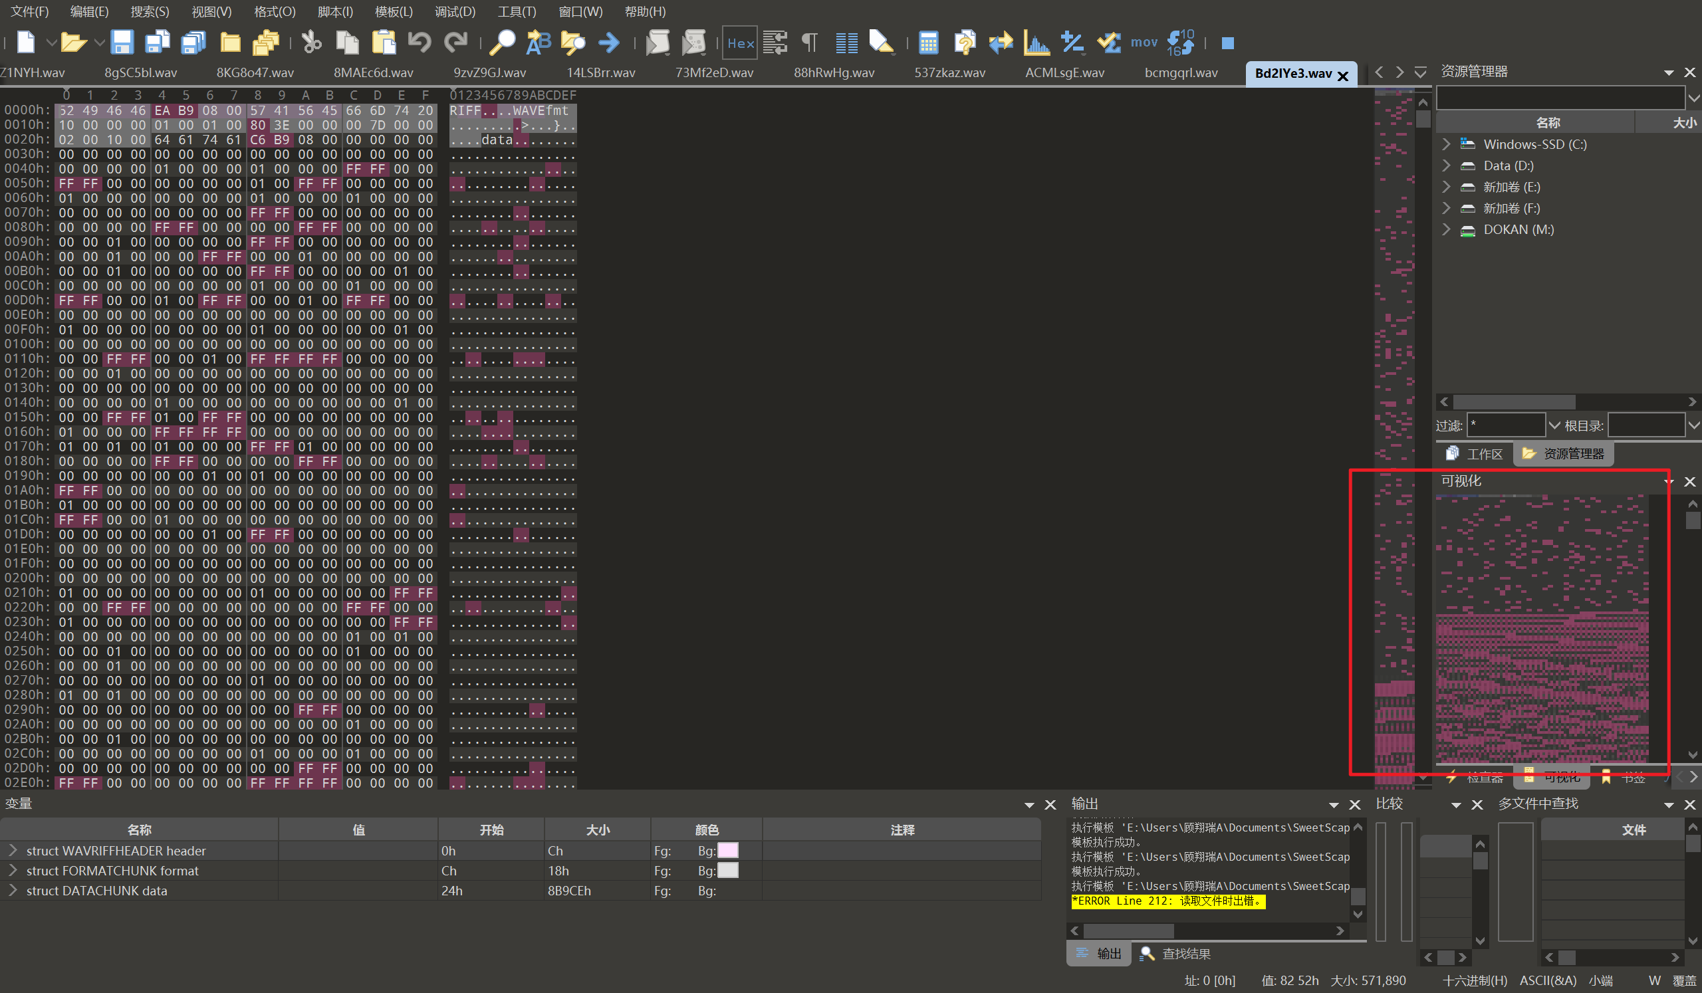Open dropdown arrow next to New file
Screen dimensions: 1702x993
click(51, 43)
